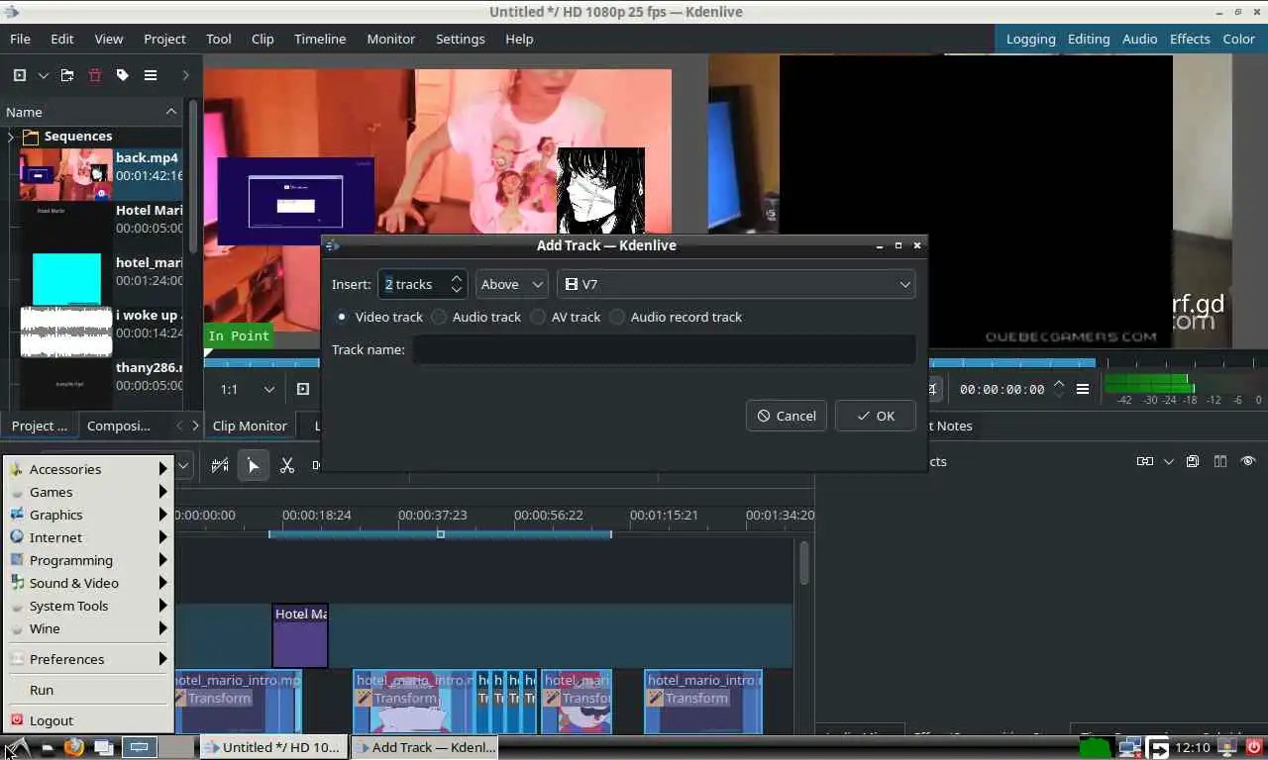The image size is (1268, 760).
Task: Switch to the Clip Monitor tab
Action: click(x=250, y=426)
